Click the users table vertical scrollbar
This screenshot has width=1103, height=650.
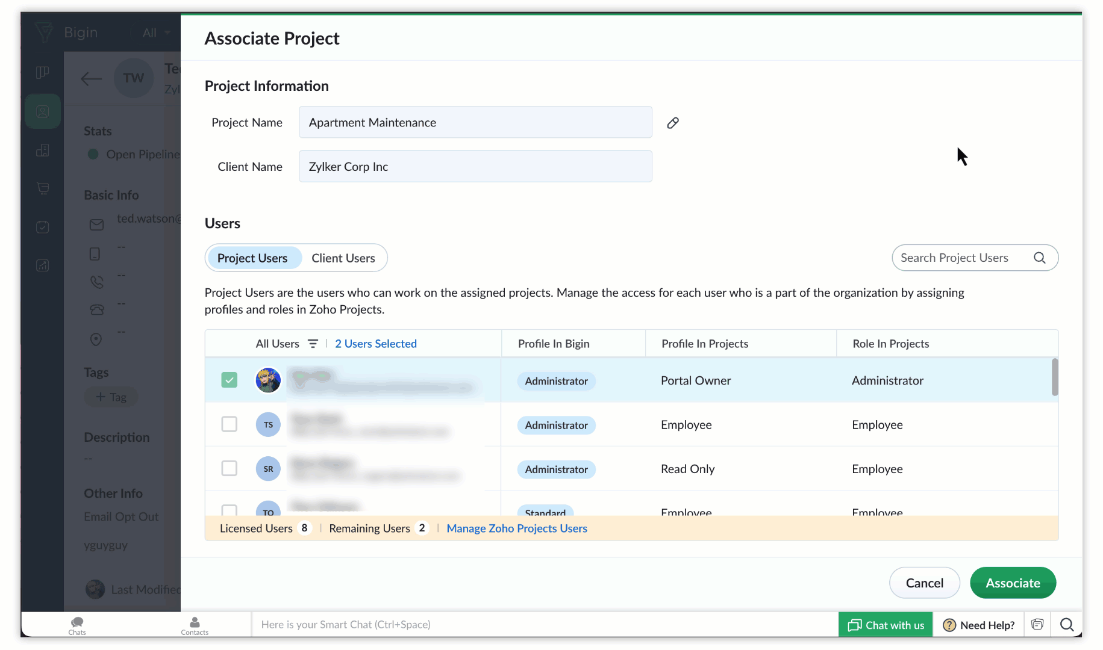(1055, 377)
